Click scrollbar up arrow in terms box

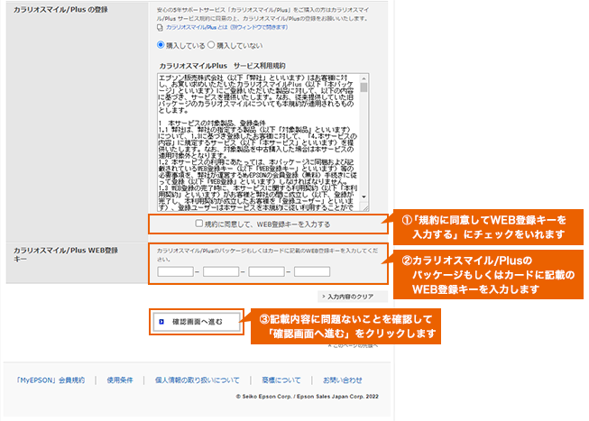(x=364, y=79)
